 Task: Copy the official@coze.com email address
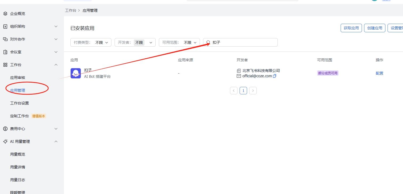coord(275,76)
